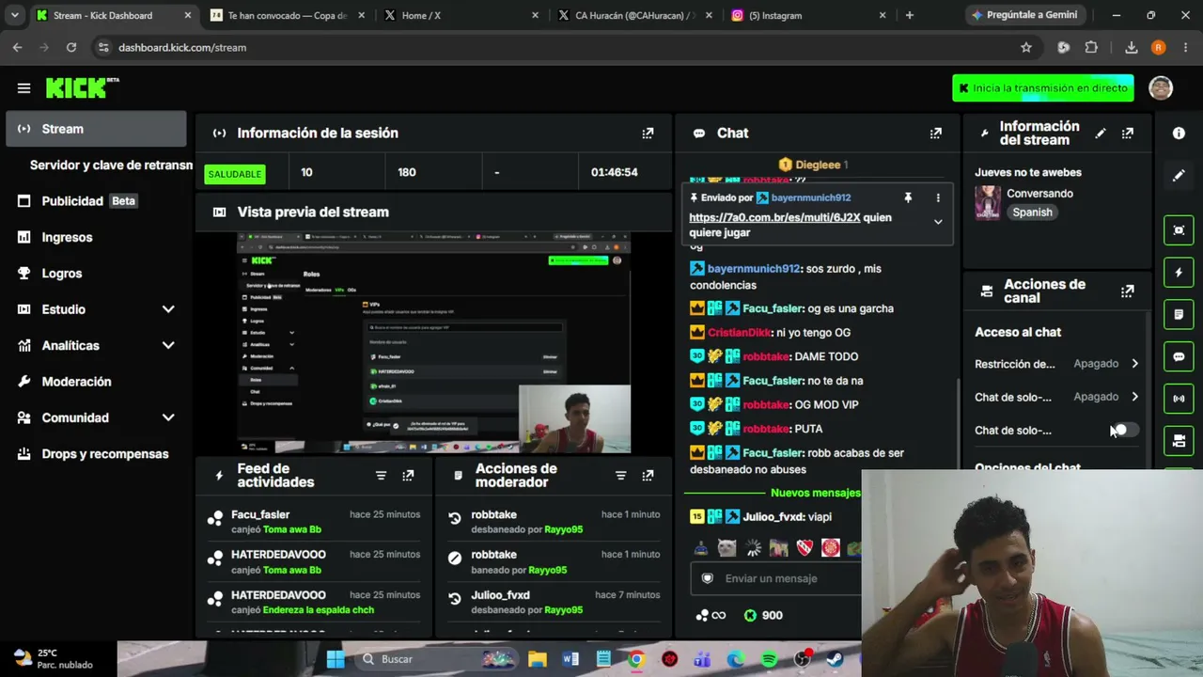Toggle the channel actions camera widget in sidebar
The height and width of the screenshot is (677, 1203).
point(1179,440)
